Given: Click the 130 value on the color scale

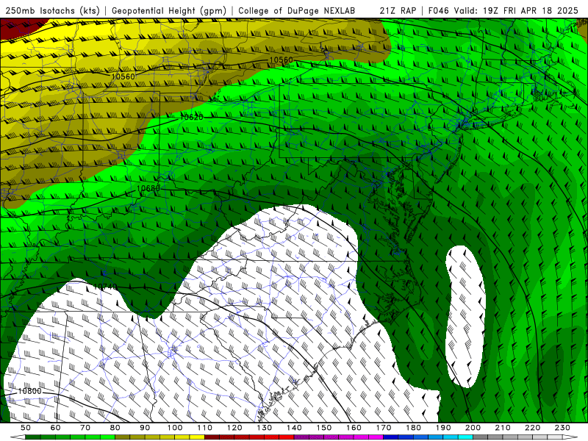Looking at the screenshot, I should click(264, 428).
